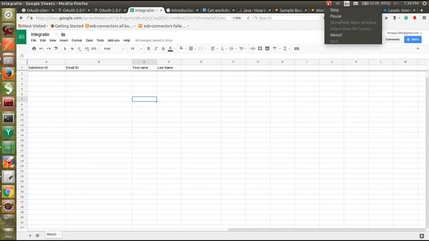Image resolution: width=429 pixels, height=241 pixels.
Task: Open the borders dropdown
Action: (x=192, y=48)
